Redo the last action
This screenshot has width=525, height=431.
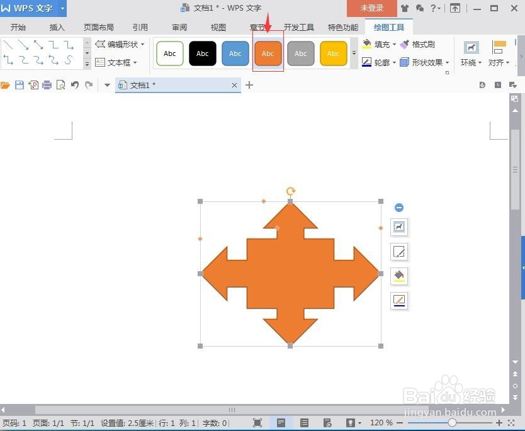tap(89, 85)
